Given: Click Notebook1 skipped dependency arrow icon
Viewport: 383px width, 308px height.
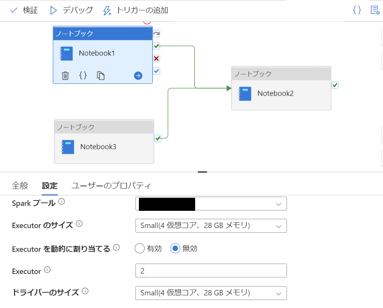Looking at the screenshot, I should click(156, 33).
